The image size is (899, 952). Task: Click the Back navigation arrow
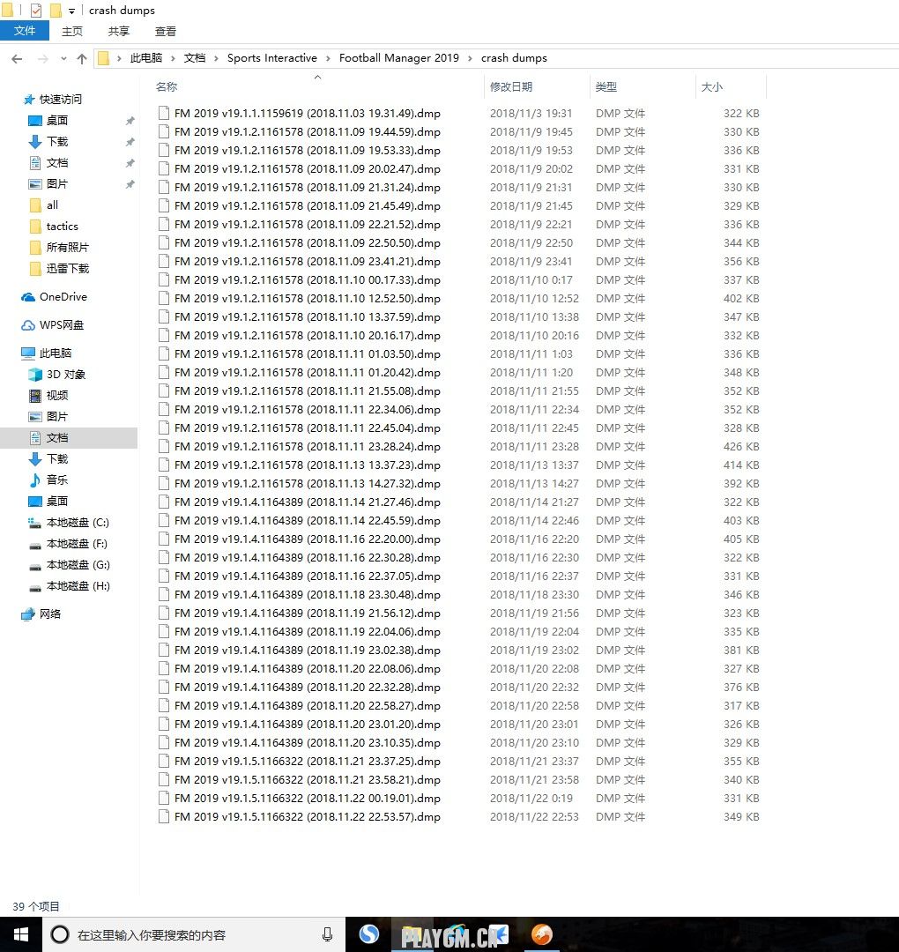pyautogui.click(x=17, y=59)
